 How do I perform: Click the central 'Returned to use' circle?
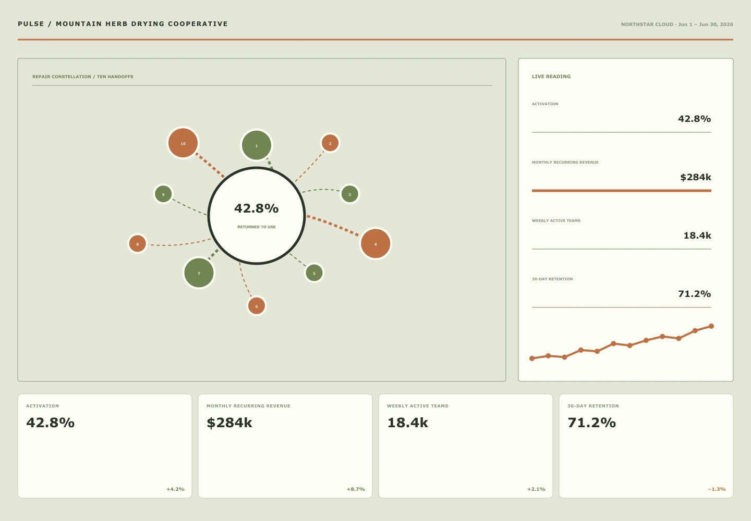[x=257, y=216]
